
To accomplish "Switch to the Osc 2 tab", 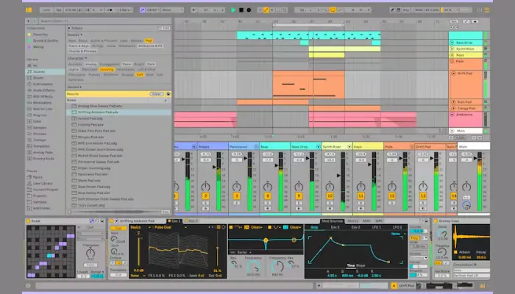I will [192, 221].
